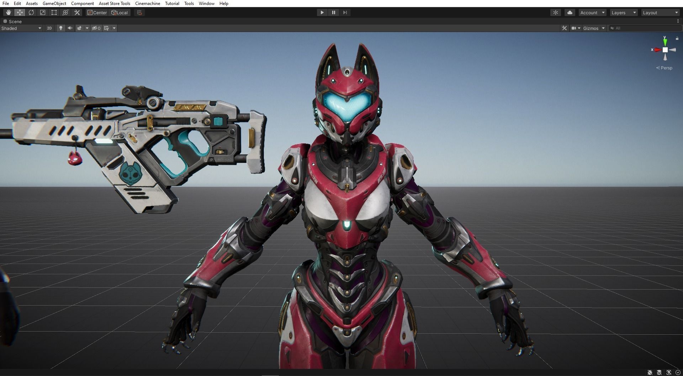Open the Scene tab options menu
Screen dimensions: 683x376
[678, 21]
